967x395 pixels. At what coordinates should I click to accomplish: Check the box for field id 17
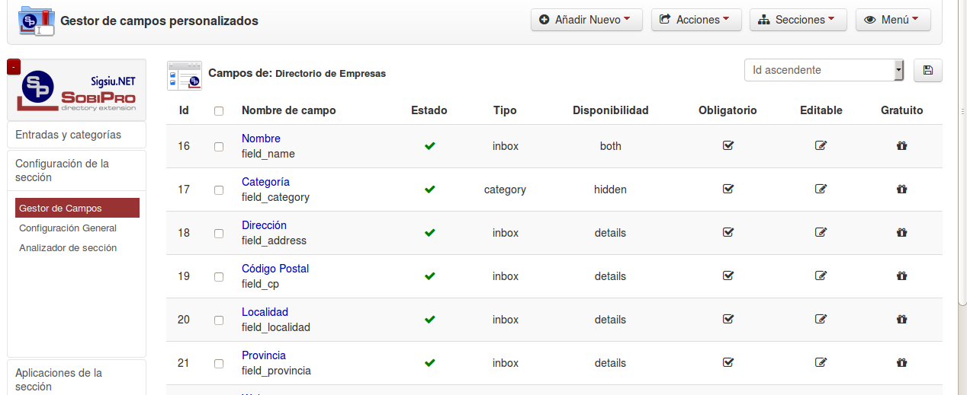click(219, 190)
